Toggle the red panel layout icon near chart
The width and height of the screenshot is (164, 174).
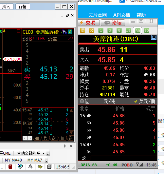19,31
